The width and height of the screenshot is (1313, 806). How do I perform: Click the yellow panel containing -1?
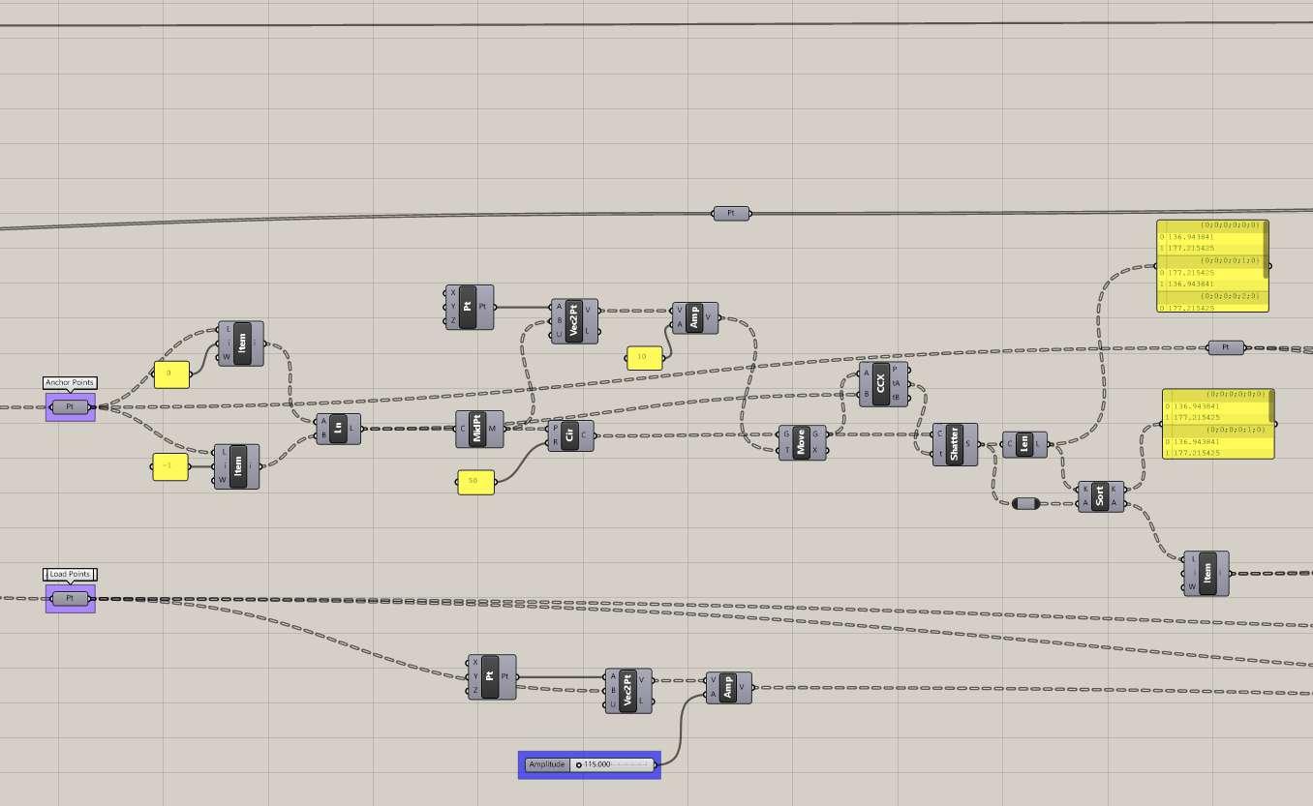(170, 466)
